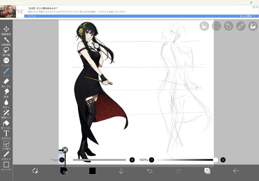Click the brush thickness slider track
The width and height of the screenshot is (259, 181).
(x=98, y=160)
